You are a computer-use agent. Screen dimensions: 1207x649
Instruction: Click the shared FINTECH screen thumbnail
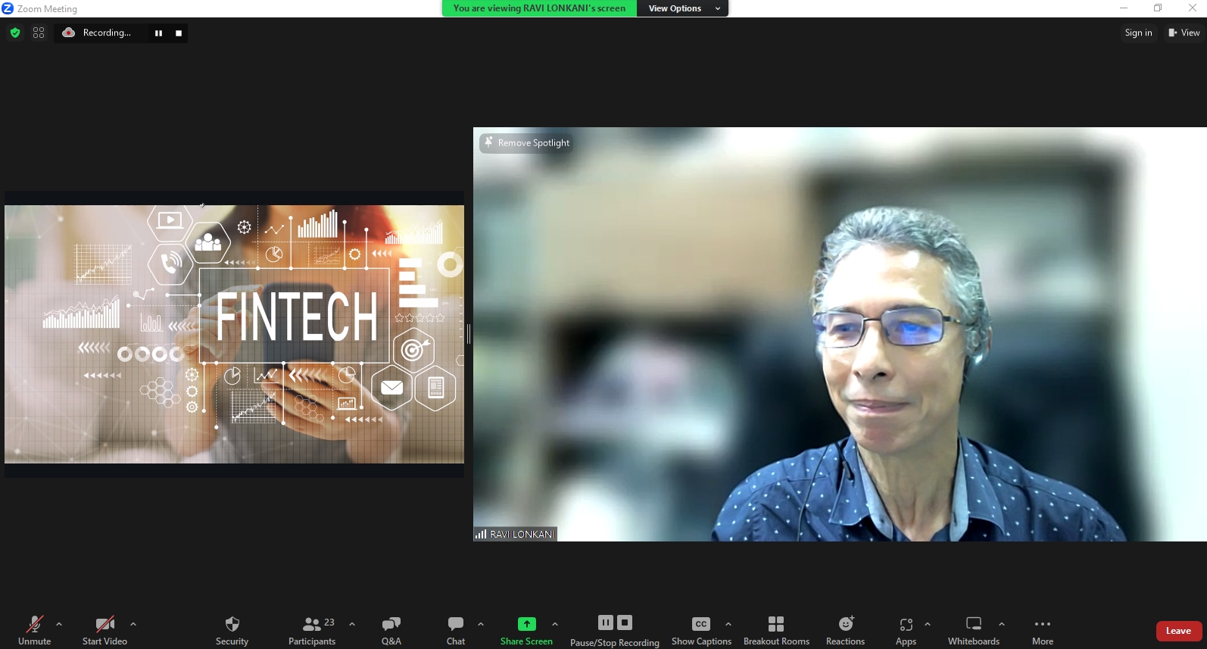(x=234, y=334)
